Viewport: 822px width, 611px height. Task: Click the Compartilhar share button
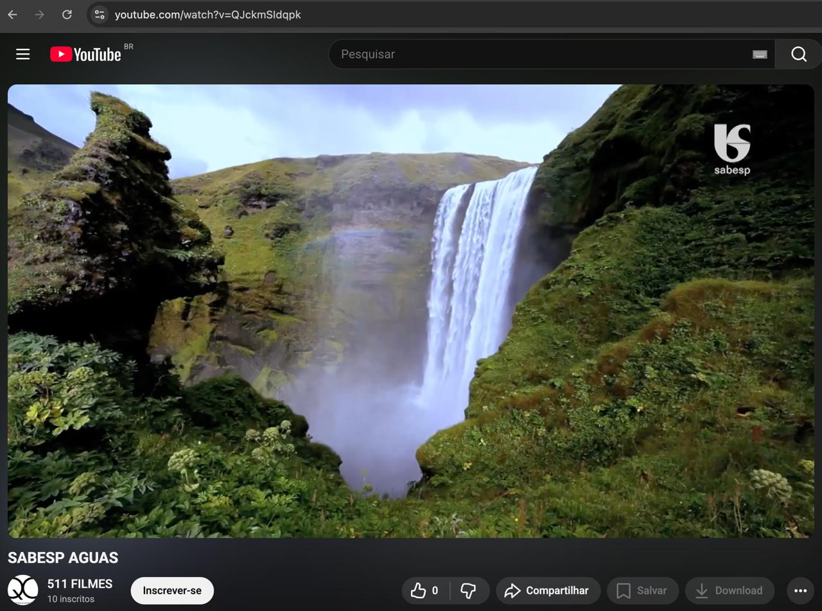[547, 590]
